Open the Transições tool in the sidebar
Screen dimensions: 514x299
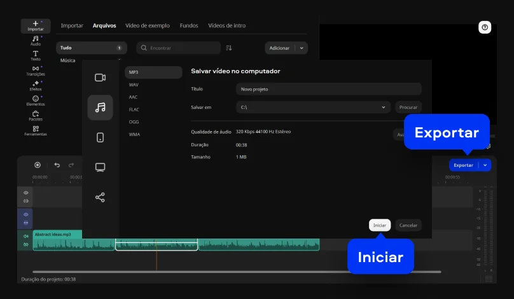click(x=36, y=71)
